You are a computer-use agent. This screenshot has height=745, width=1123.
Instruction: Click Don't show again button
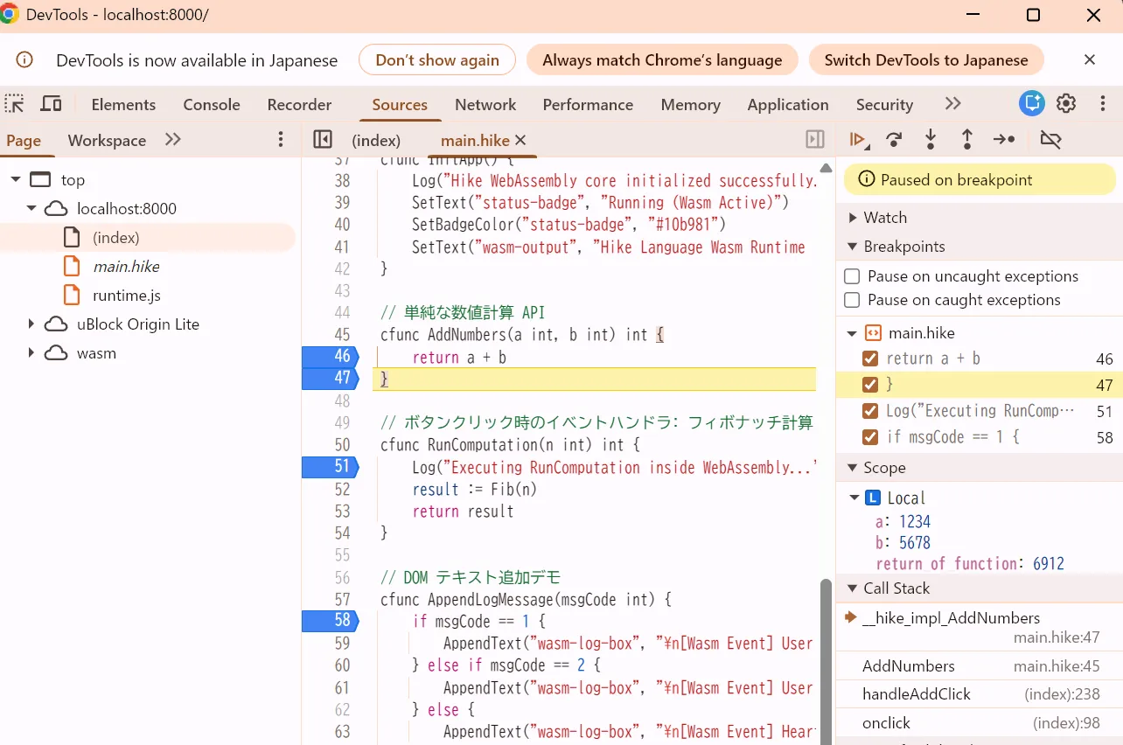pyautogui.click(x=437, y=59)
